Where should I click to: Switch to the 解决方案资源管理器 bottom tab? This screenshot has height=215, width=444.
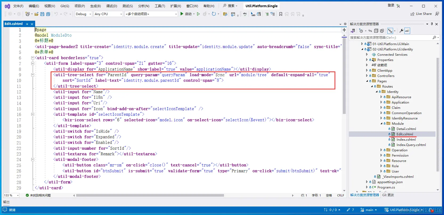(x=365, y=195)
